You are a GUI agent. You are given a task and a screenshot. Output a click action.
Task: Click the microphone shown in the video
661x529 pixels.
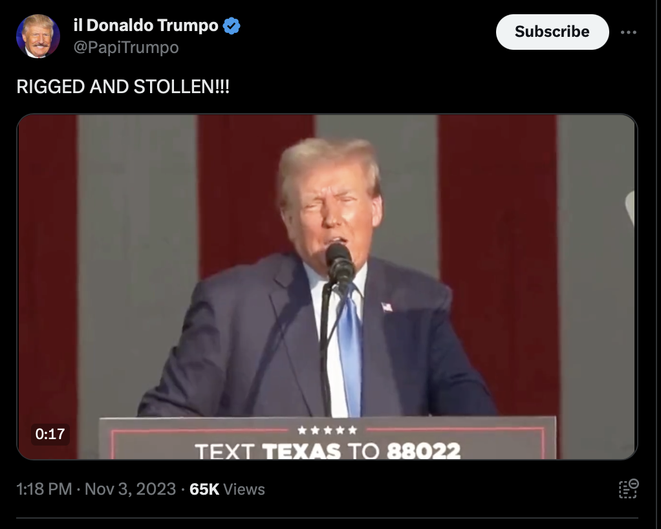click(340, 264)
